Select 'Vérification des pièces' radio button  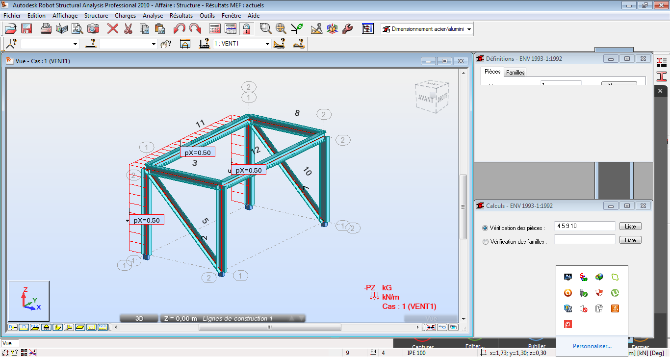485,228
